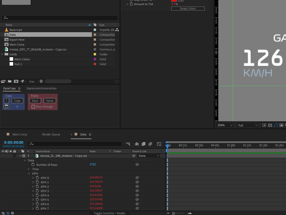Click Toggle Switches / Modes button
The image size is (286, 215).
109,213
